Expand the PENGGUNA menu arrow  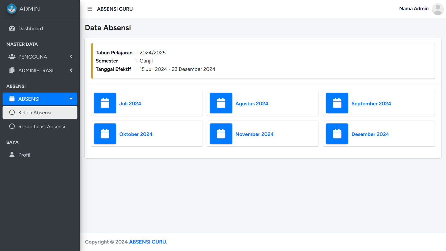71,57
